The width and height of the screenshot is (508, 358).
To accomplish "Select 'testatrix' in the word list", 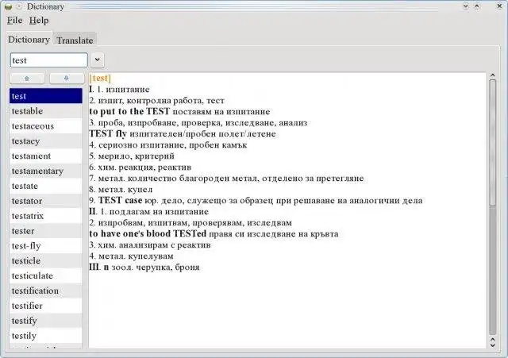I will coord(46,216).
